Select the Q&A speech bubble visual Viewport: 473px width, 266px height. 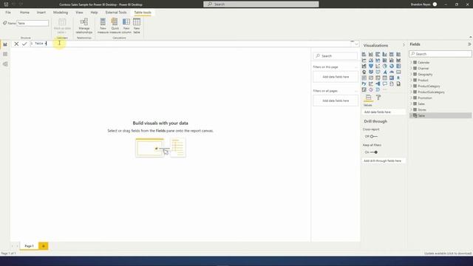tap(384, 83)
